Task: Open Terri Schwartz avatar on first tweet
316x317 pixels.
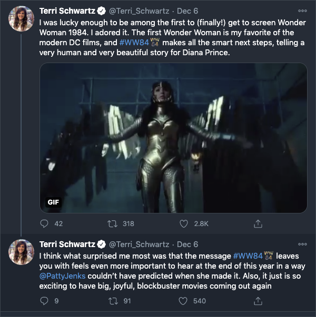Action: [x=21, y=18]
